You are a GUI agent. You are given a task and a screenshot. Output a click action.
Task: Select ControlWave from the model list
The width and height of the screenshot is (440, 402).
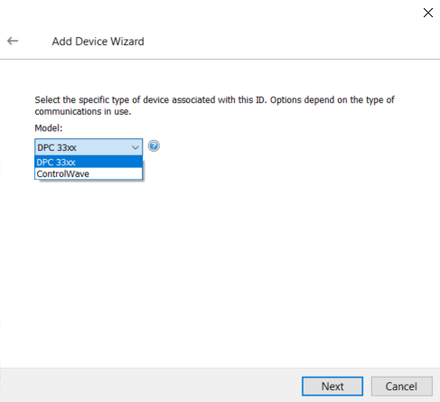click(x=89, y=173)
